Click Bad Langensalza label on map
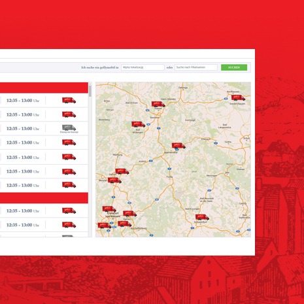 pyautogui.click(x=225, y=126)
